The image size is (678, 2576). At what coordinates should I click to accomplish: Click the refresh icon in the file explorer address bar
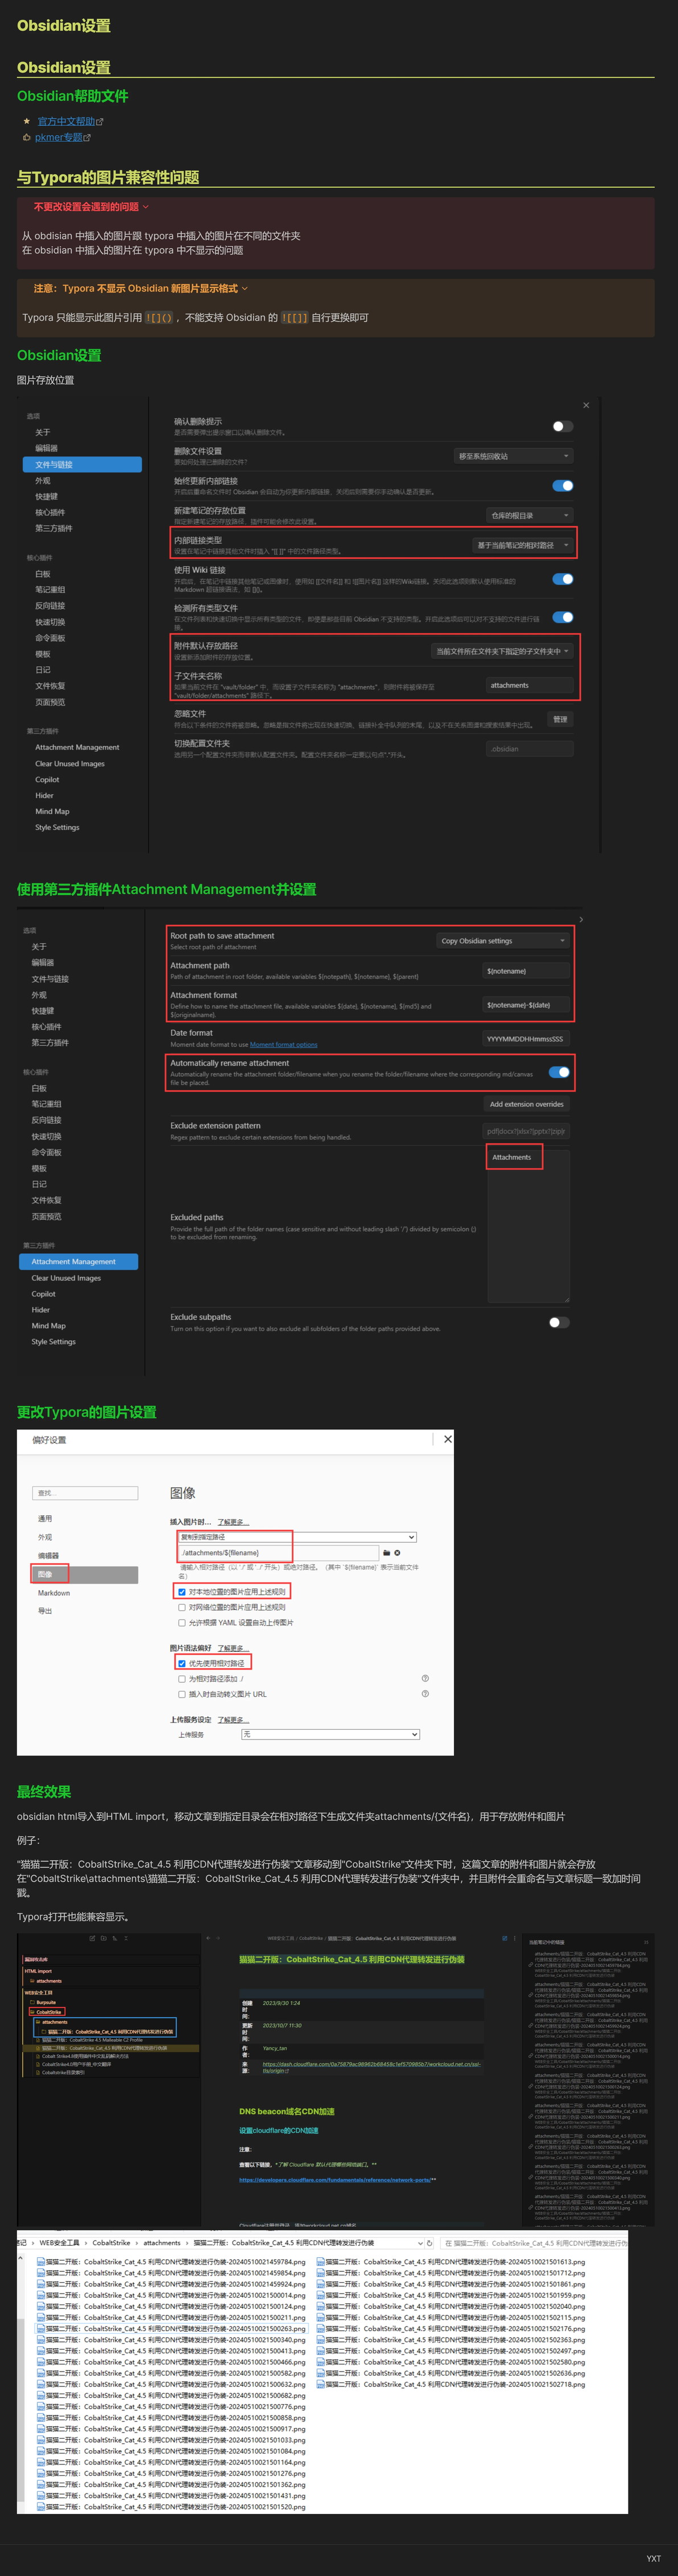tap(429, 2243)
